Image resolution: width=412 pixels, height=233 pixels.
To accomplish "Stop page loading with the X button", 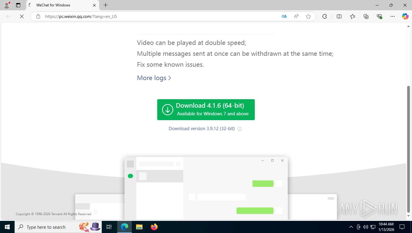I will click(x=22, y=16).
